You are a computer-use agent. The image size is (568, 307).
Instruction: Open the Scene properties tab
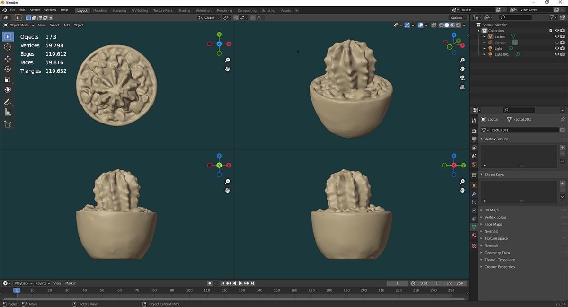tap(474, 156)
